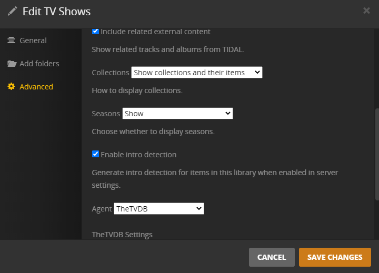Click the Enable intro detection label

tap(138, 155)
